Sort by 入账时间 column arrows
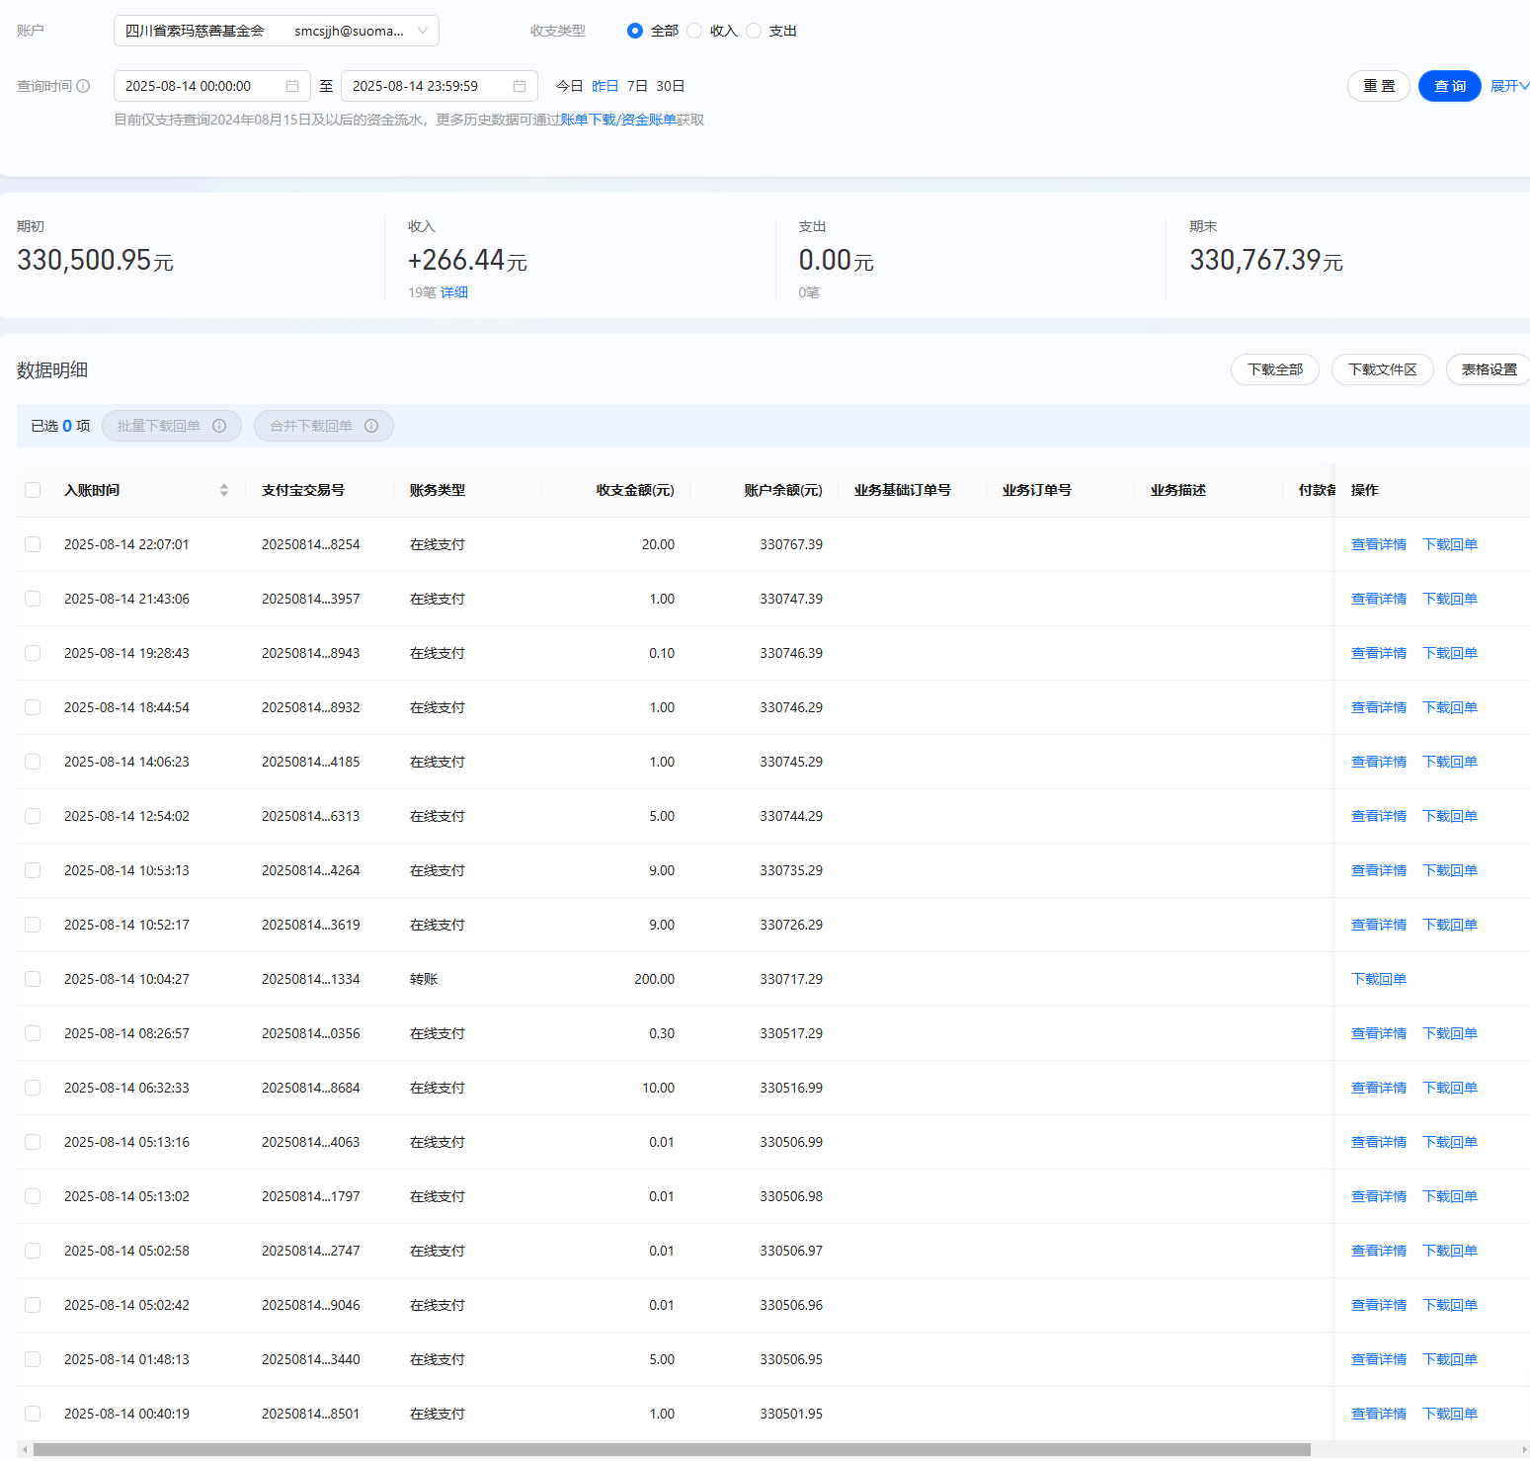This screenshot has width=1530, height=1461. click(x=224, y=490)
